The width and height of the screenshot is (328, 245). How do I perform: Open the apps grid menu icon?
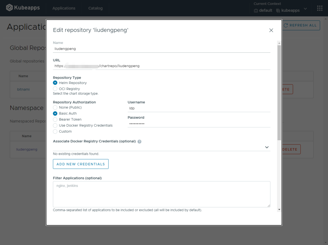click(x=320, y=8)
